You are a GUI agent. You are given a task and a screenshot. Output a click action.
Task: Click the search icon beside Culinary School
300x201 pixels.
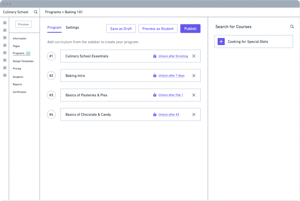[x=35, y=12]
